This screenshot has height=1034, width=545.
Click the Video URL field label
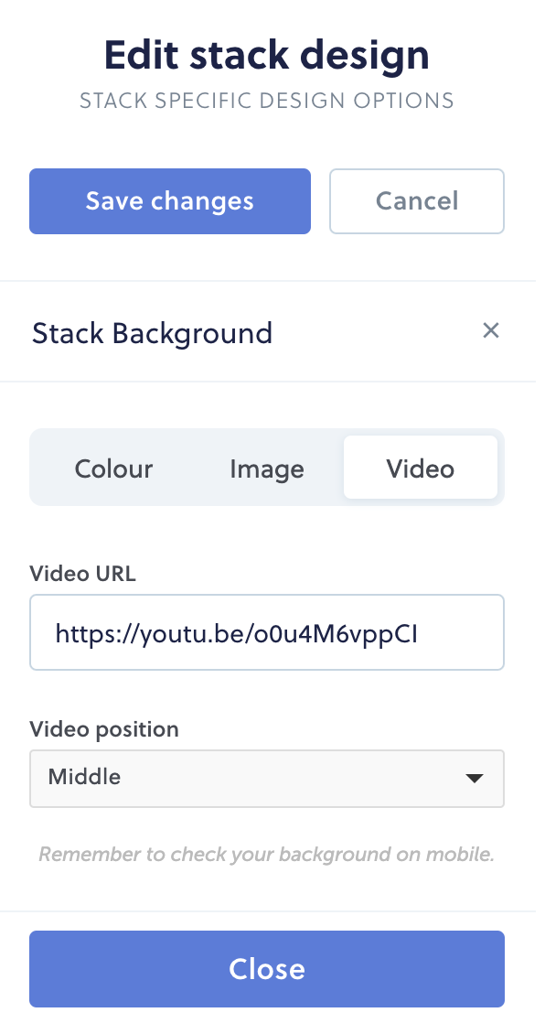[x=83, y=574]
